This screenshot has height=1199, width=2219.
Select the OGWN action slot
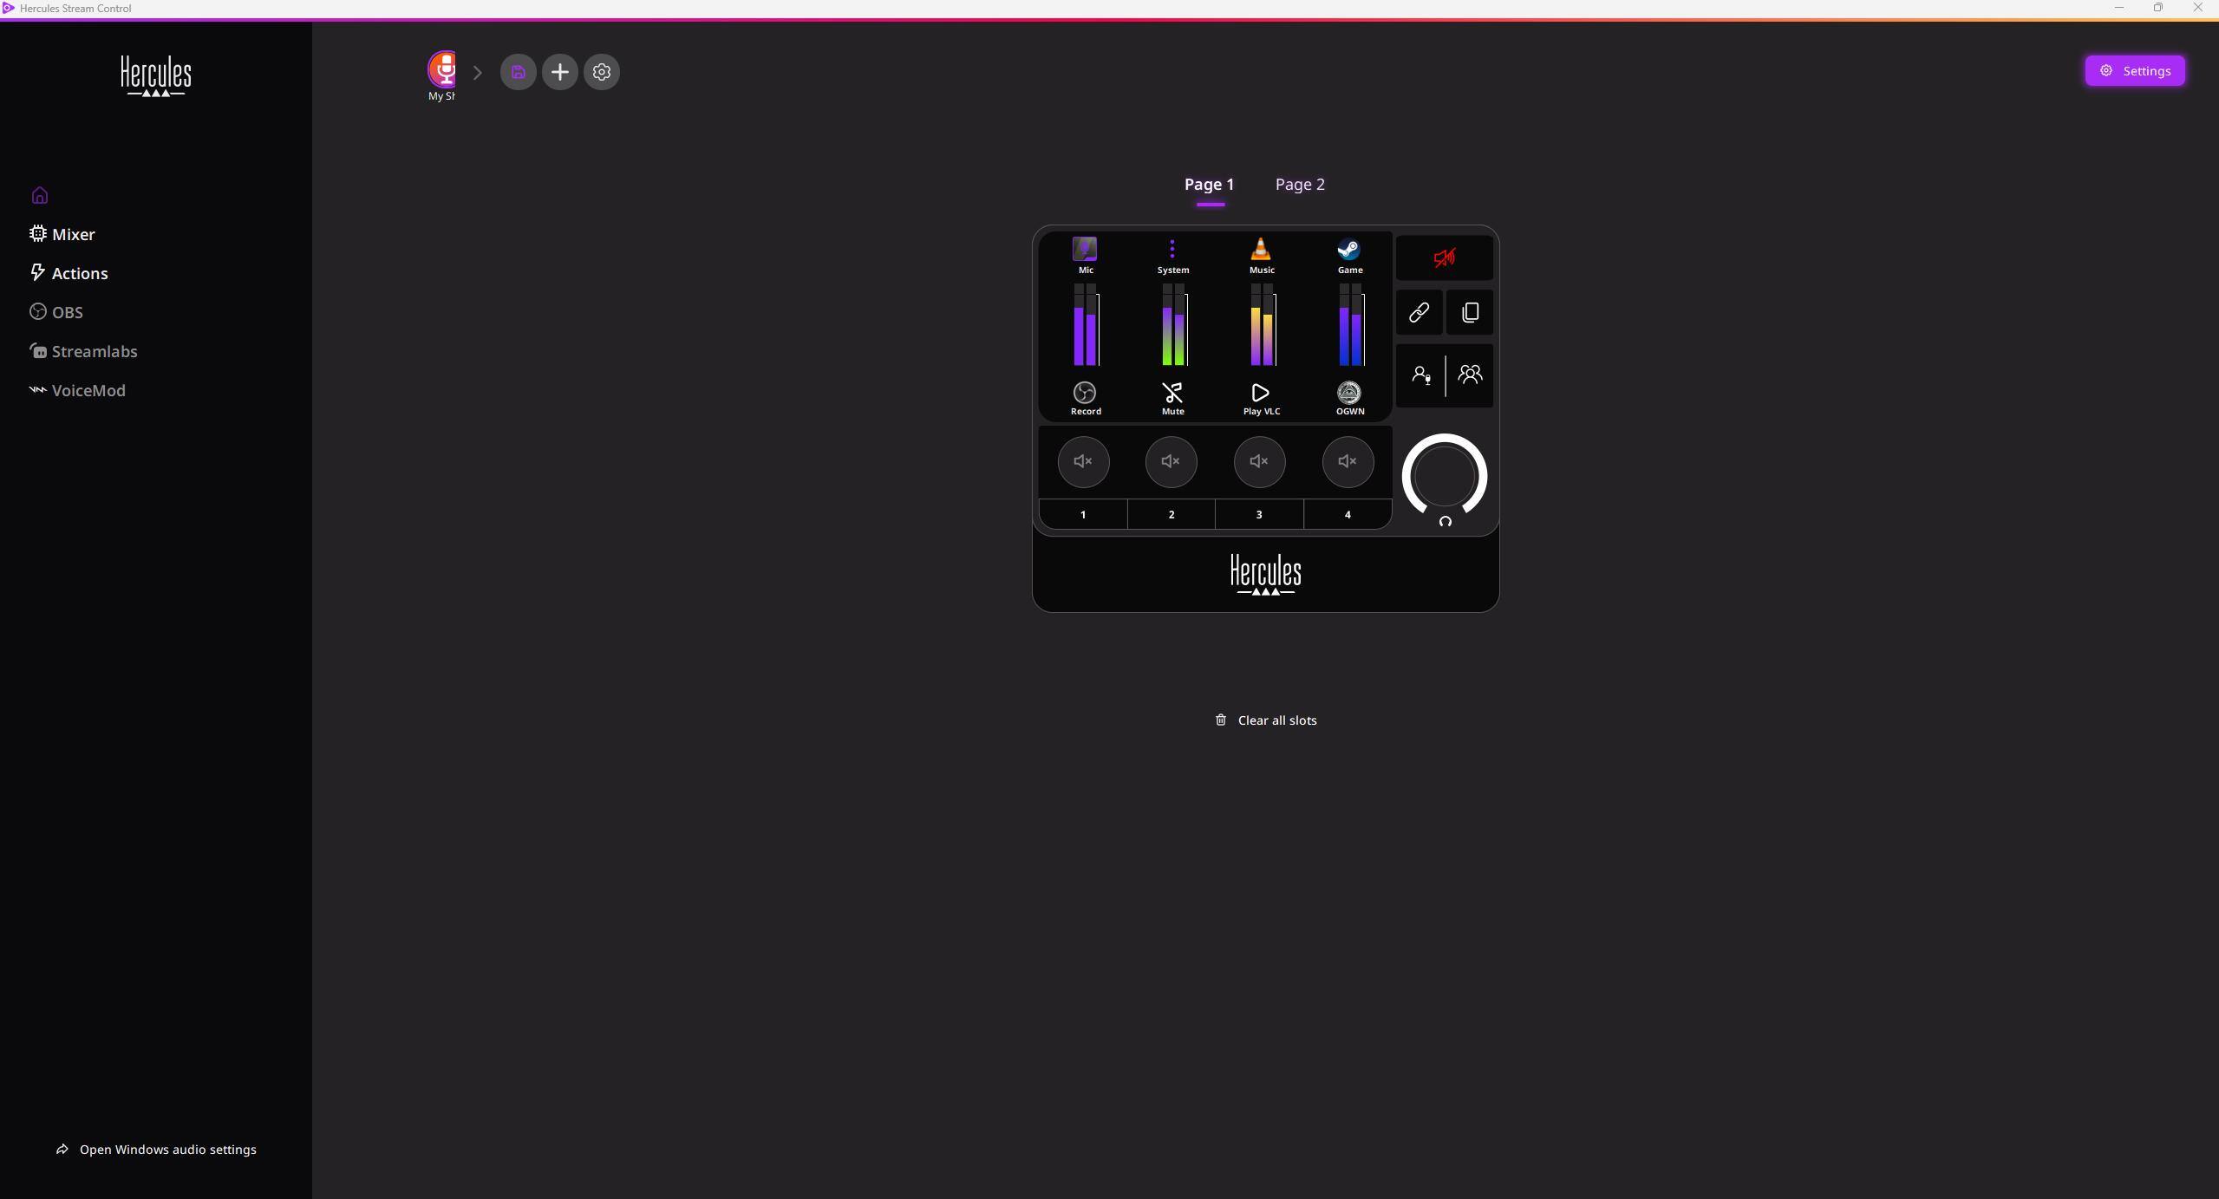[1348, 398]
